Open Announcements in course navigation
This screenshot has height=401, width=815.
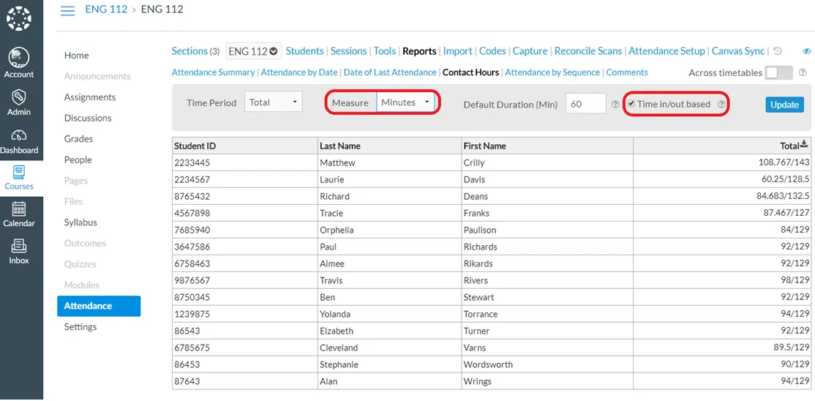[97, 76]
